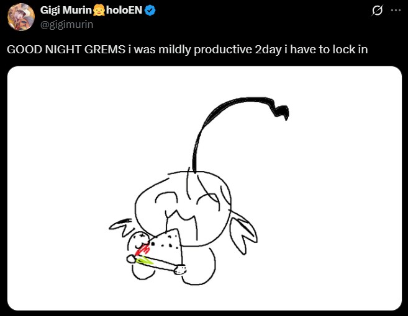Click the lightning-shaped tail tip
This screenshot has width=408, height=316.
click(281, 110)
